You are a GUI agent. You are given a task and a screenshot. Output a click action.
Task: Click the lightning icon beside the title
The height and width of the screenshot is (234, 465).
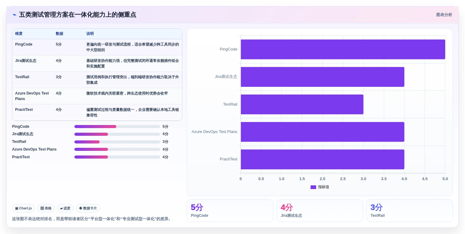pos(15,15)
